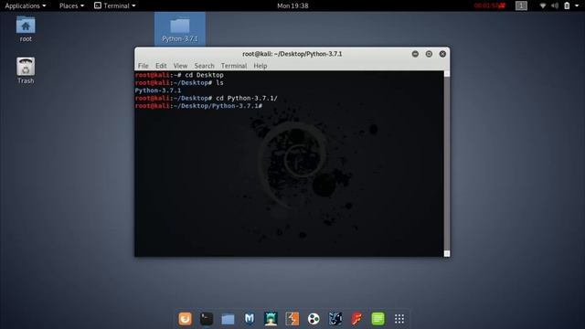
Task: Open the clock showing Mon 19:38
Action: (292, 5)
